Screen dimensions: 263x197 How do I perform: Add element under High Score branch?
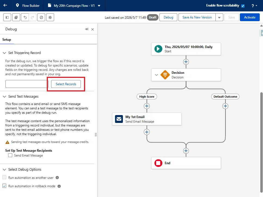tap(147, 106)
